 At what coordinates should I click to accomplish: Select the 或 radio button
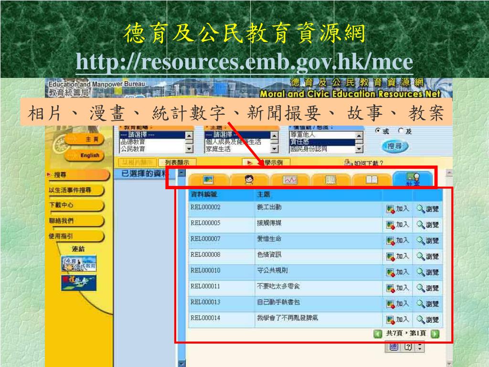[378, 131]
